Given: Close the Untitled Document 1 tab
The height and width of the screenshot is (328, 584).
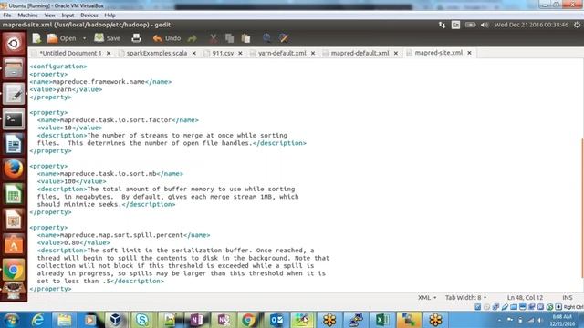Looking at the screenshot, I should [x=109, y=53].
